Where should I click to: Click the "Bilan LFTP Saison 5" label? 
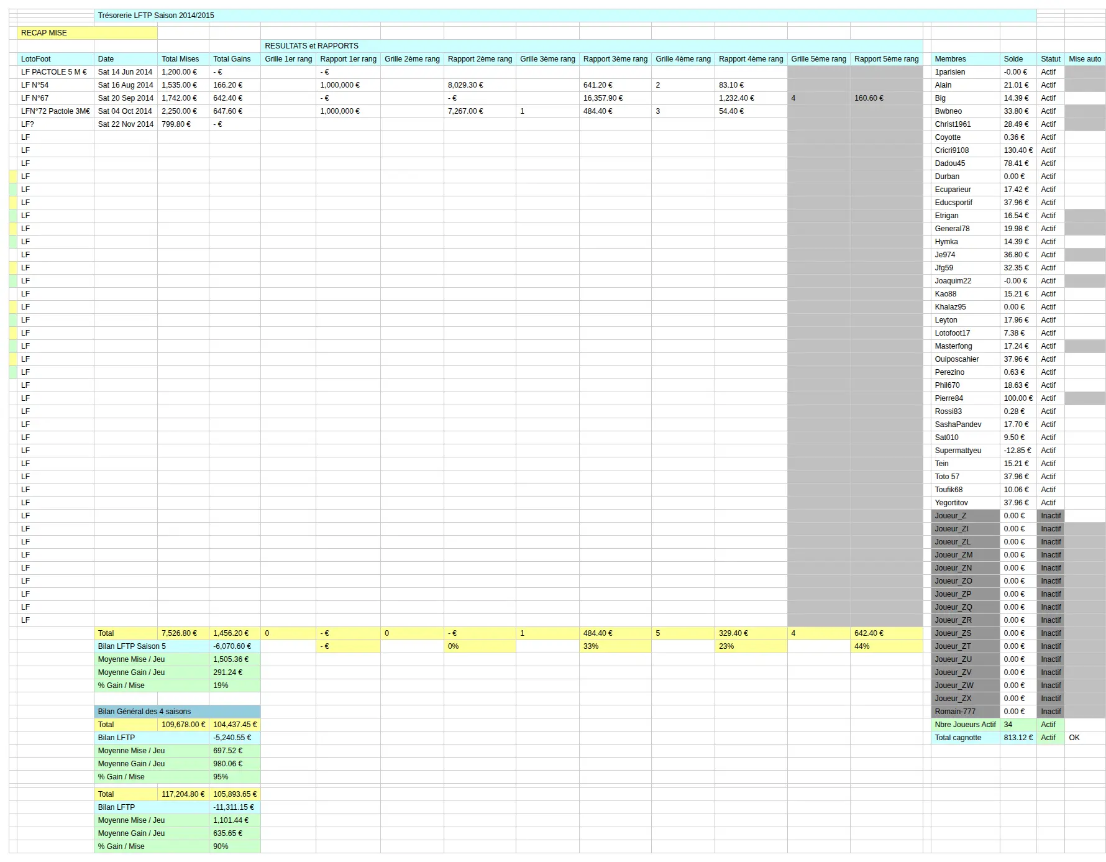click(x=152, y=646)
